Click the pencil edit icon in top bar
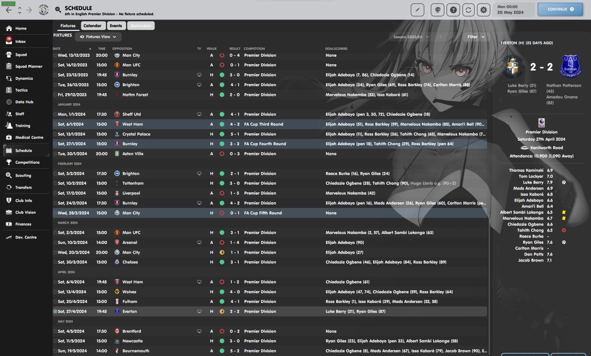The height and width of the screenshot is (356, 591). [x=417, y=10]
